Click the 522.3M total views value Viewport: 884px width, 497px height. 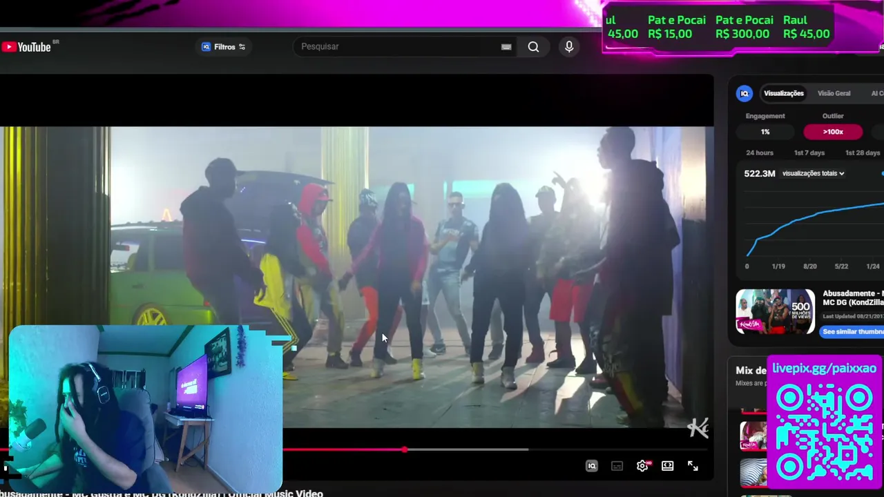(x=760, y=173)
